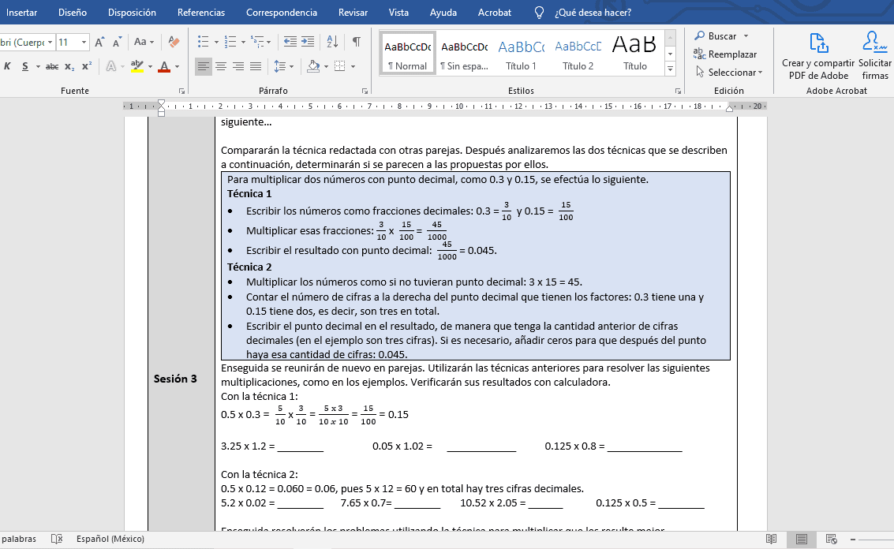Open the Seleccionar dropdown
Screen dimensions: 894x549
coord(728,73)
